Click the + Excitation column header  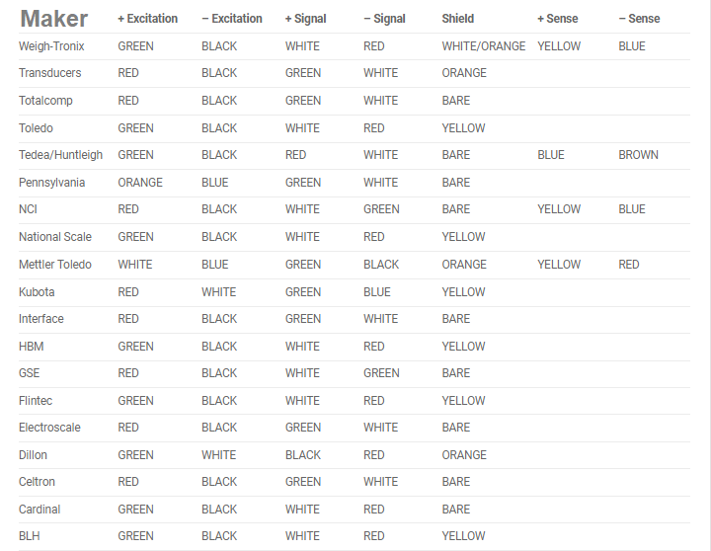(147, 19)
